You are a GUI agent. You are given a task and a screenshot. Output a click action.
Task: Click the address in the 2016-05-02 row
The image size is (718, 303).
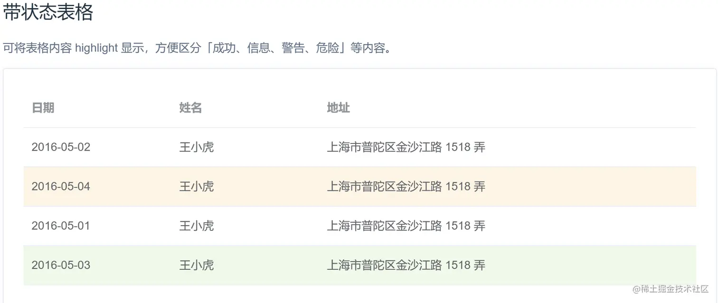[406, 147]
